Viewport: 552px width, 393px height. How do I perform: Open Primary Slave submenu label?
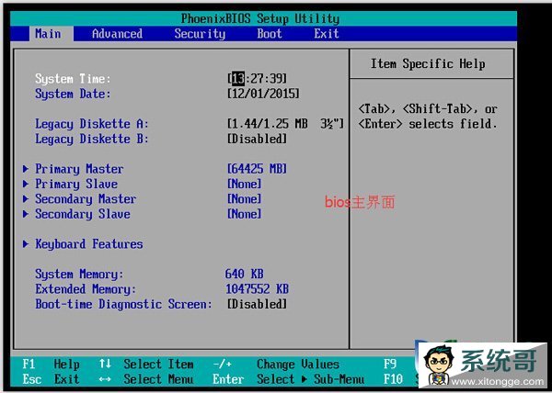76,184
